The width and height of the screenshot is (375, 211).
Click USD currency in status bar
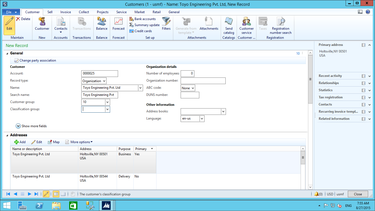[330, 194]
